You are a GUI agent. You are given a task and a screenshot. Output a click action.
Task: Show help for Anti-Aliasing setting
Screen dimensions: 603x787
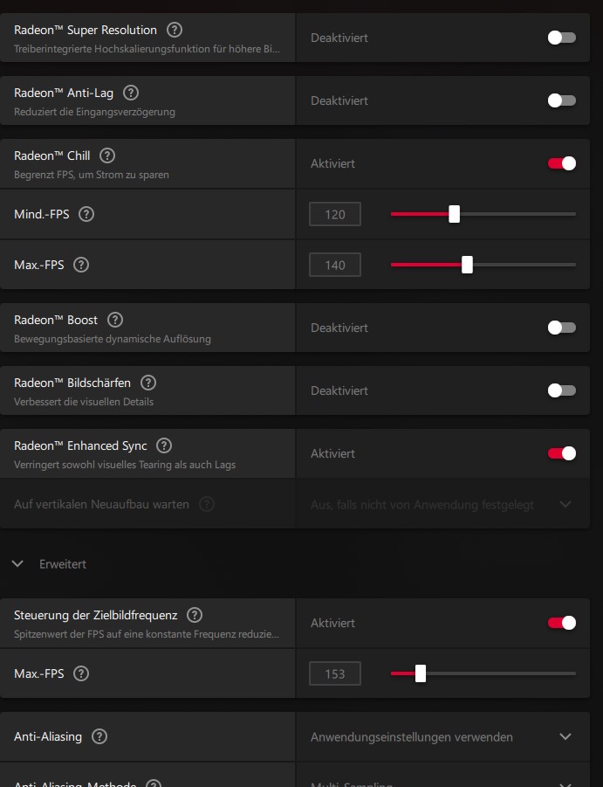99,737
